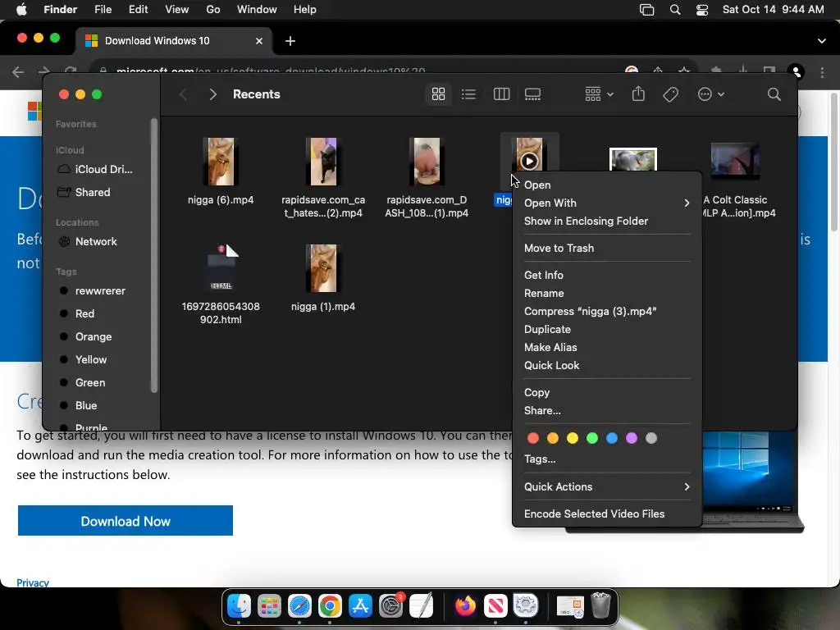Image resolution: width=840 pixels, height=630 pixels.
Task: Open the Privacy link in Chrome
Action: 33,583
